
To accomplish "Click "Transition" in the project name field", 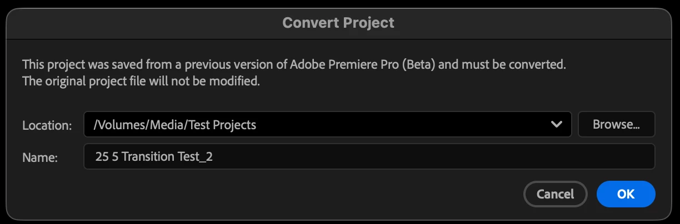I will tap(148, 157).
